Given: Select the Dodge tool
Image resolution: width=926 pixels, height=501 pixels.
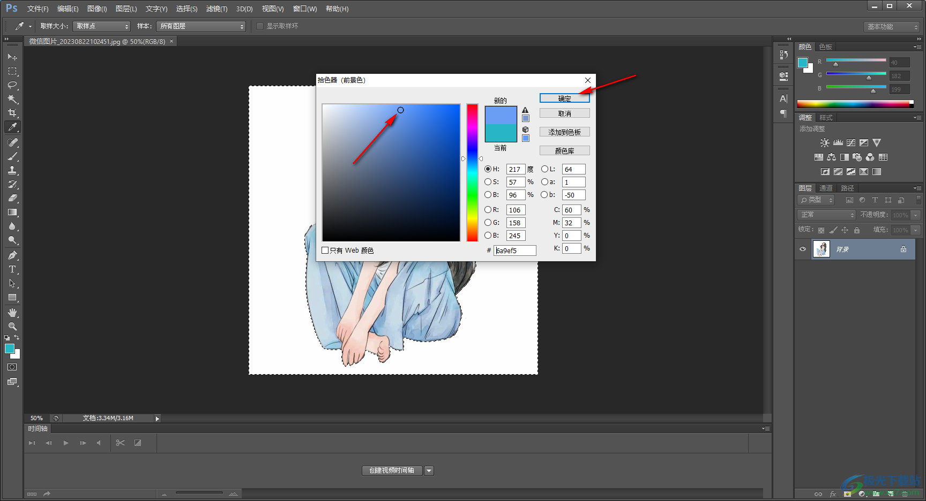Looking at the screenshot, I should click(12, 240).
